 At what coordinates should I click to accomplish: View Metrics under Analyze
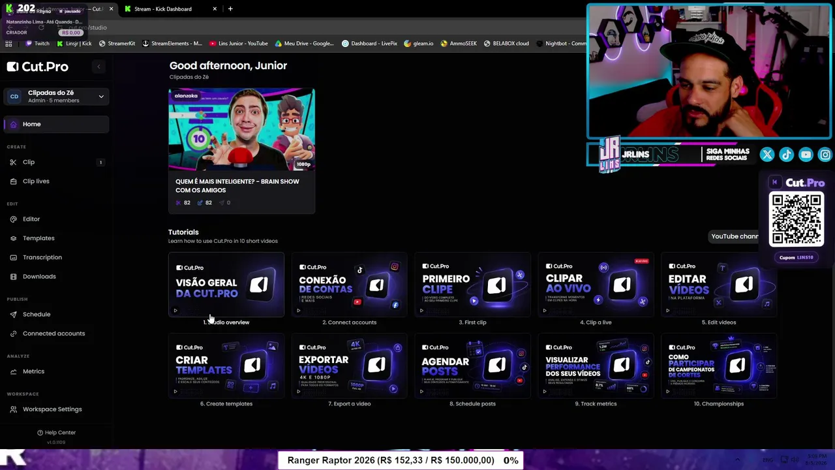(x=57, y=371)
